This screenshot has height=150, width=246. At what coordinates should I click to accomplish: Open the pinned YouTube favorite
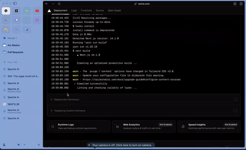(37, 11)
